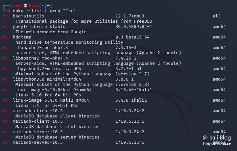Screen dimensions: 237x151
Task: Select libpython3.8-minimal:amd64 package text
Action: click(47, 79)
